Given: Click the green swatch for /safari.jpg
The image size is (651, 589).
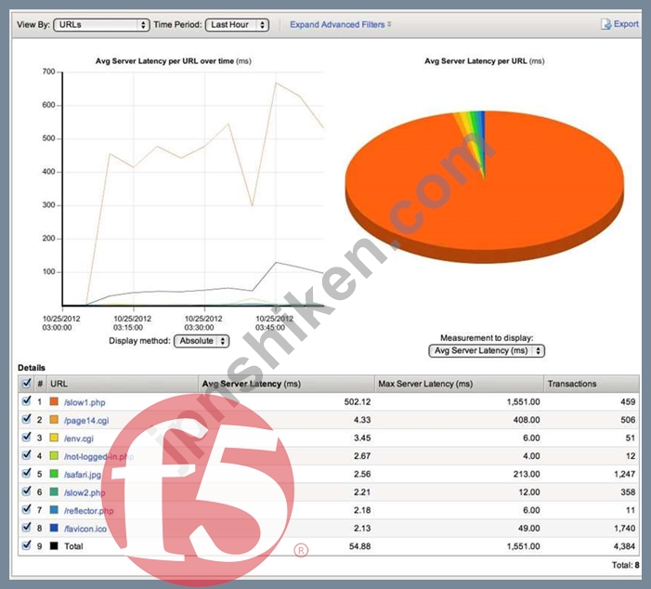Looking at the screenshot, I should point(54,474).
